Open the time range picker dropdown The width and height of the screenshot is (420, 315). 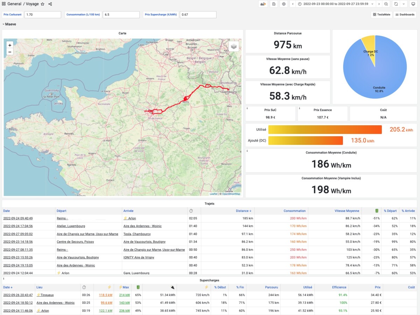click(x=335, y=4)
